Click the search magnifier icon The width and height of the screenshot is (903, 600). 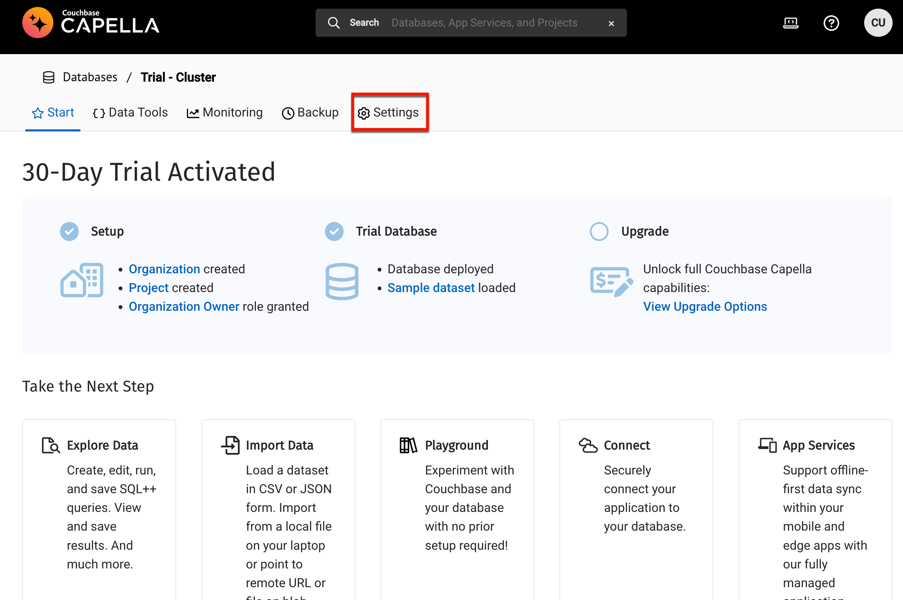(334, 23)
